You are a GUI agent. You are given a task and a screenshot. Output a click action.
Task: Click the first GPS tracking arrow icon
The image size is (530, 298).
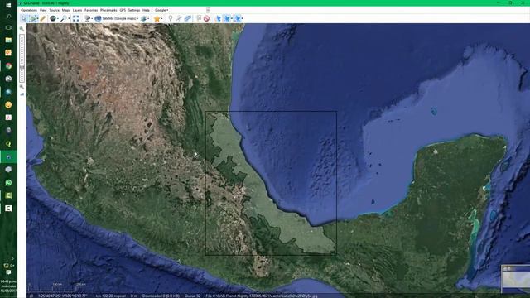(x=219, y=18)
